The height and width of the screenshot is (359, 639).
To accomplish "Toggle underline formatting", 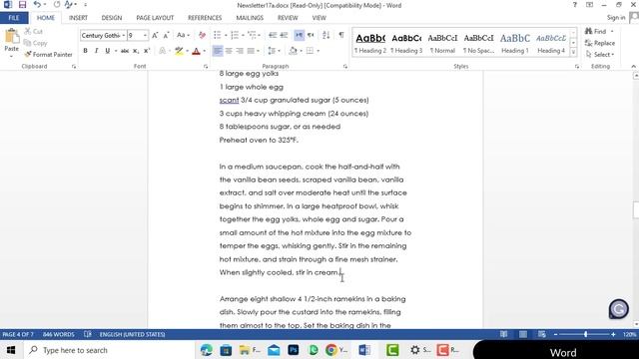I will pos(107,51).
